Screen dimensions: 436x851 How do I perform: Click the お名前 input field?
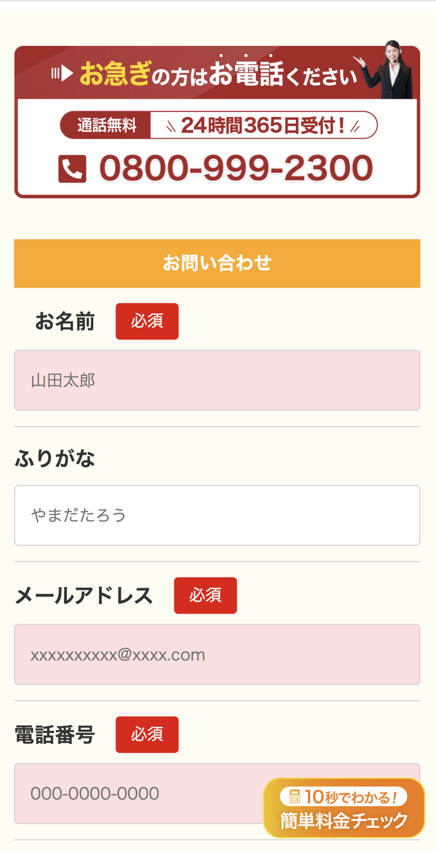point(217,380)
